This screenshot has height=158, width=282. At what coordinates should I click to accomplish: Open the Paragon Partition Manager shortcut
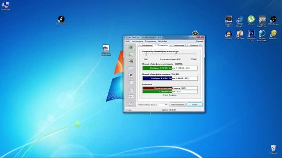pos(262,36)
